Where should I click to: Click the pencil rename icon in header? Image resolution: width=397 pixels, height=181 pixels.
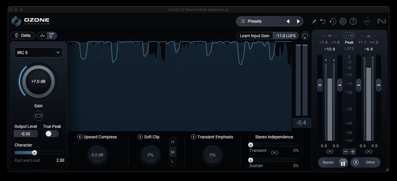tap(314, 22)
